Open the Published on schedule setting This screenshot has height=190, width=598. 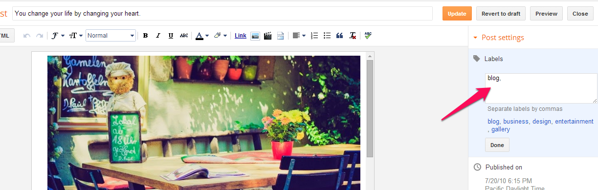pyautogui.click(x=504, y=167)
